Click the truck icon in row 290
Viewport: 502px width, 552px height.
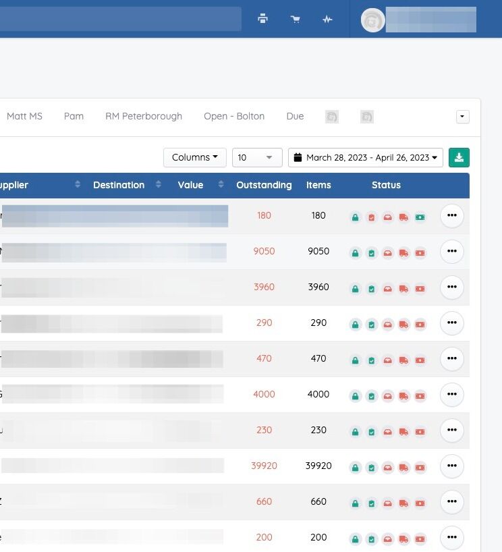pyautogui.click(x=403, y=325)
